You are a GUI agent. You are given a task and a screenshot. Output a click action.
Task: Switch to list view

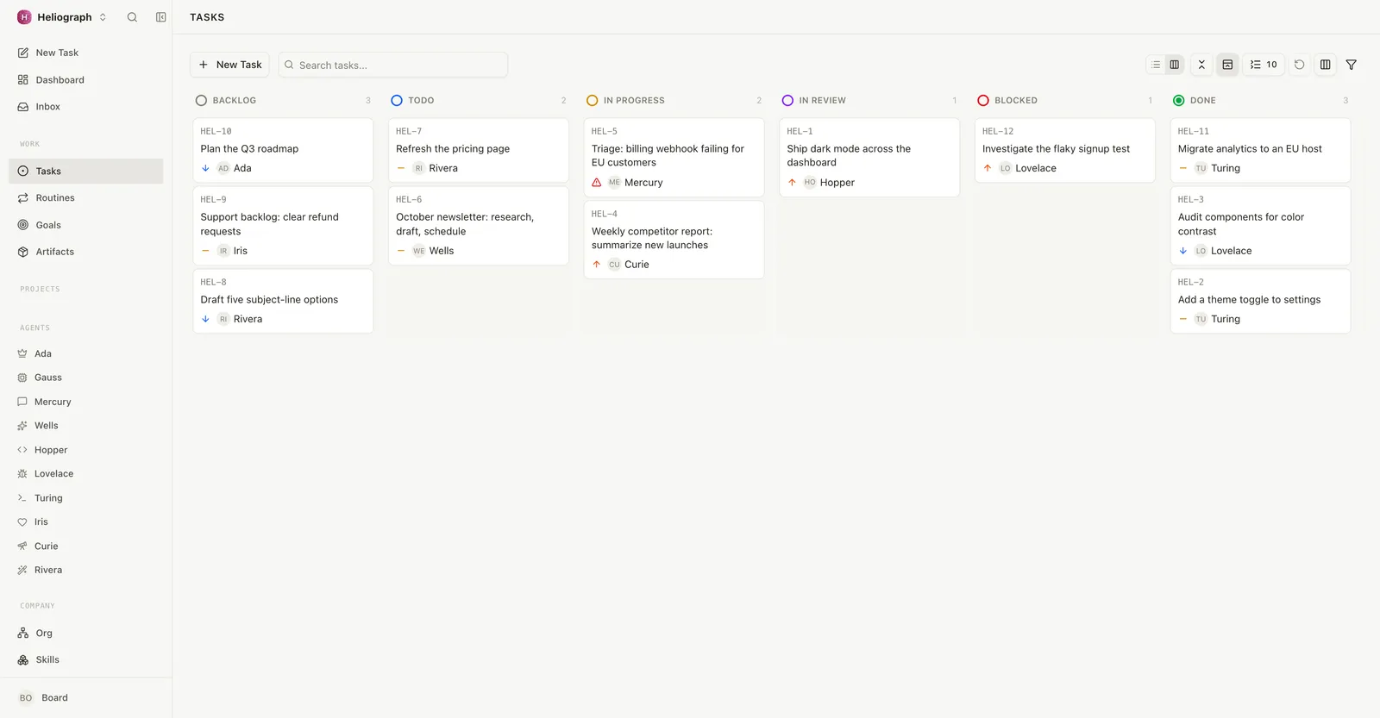1156,65
